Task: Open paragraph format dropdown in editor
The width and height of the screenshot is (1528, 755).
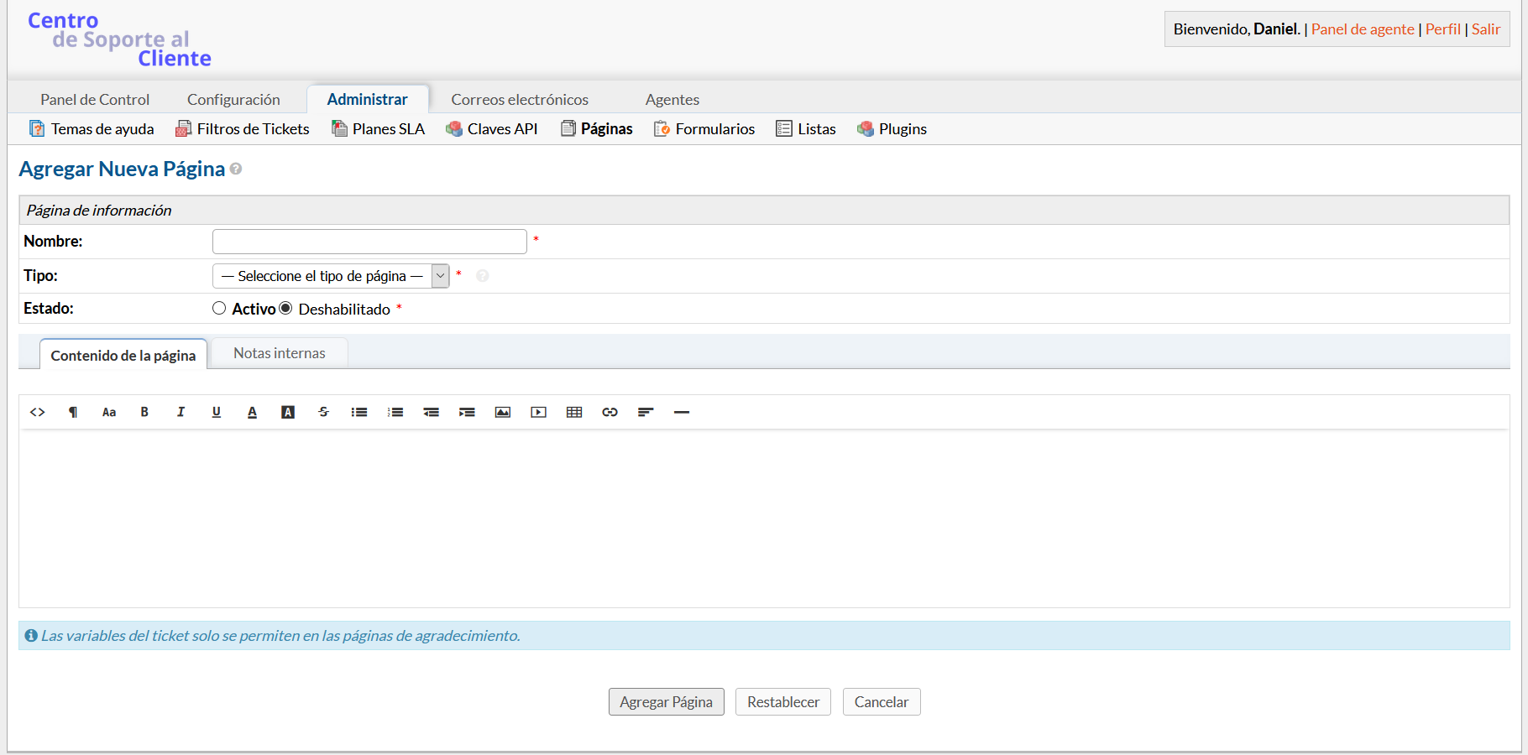Action: coord(73,412)
